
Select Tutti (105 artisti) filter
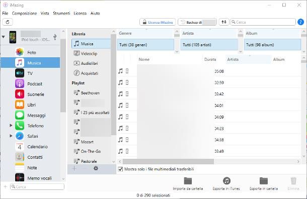[x=209, y=45]
